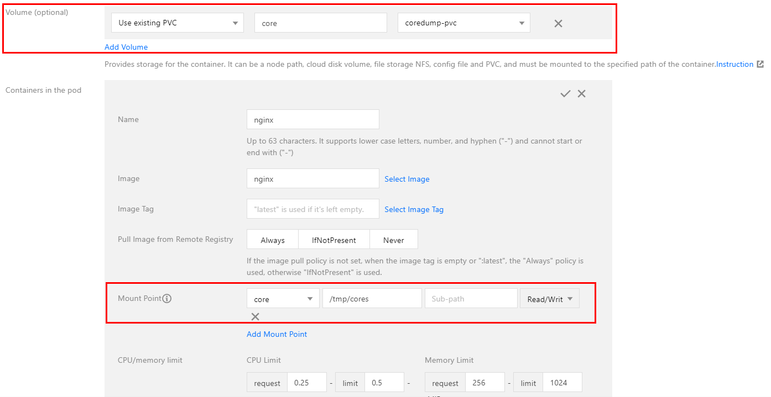Confirm container settings with checkmark icon
This screenshot has width=771, height=397.
(565, 94)
